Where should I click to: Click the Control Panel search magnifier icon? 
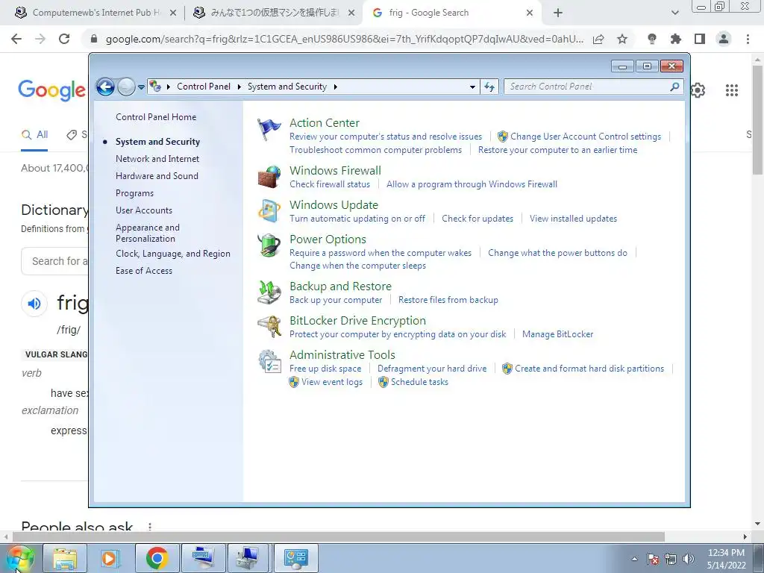pos(674,87)
